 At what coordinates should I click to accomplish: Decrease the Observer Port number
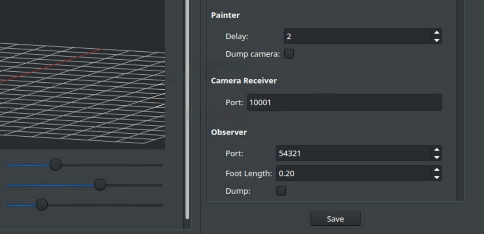coord(437,157)
